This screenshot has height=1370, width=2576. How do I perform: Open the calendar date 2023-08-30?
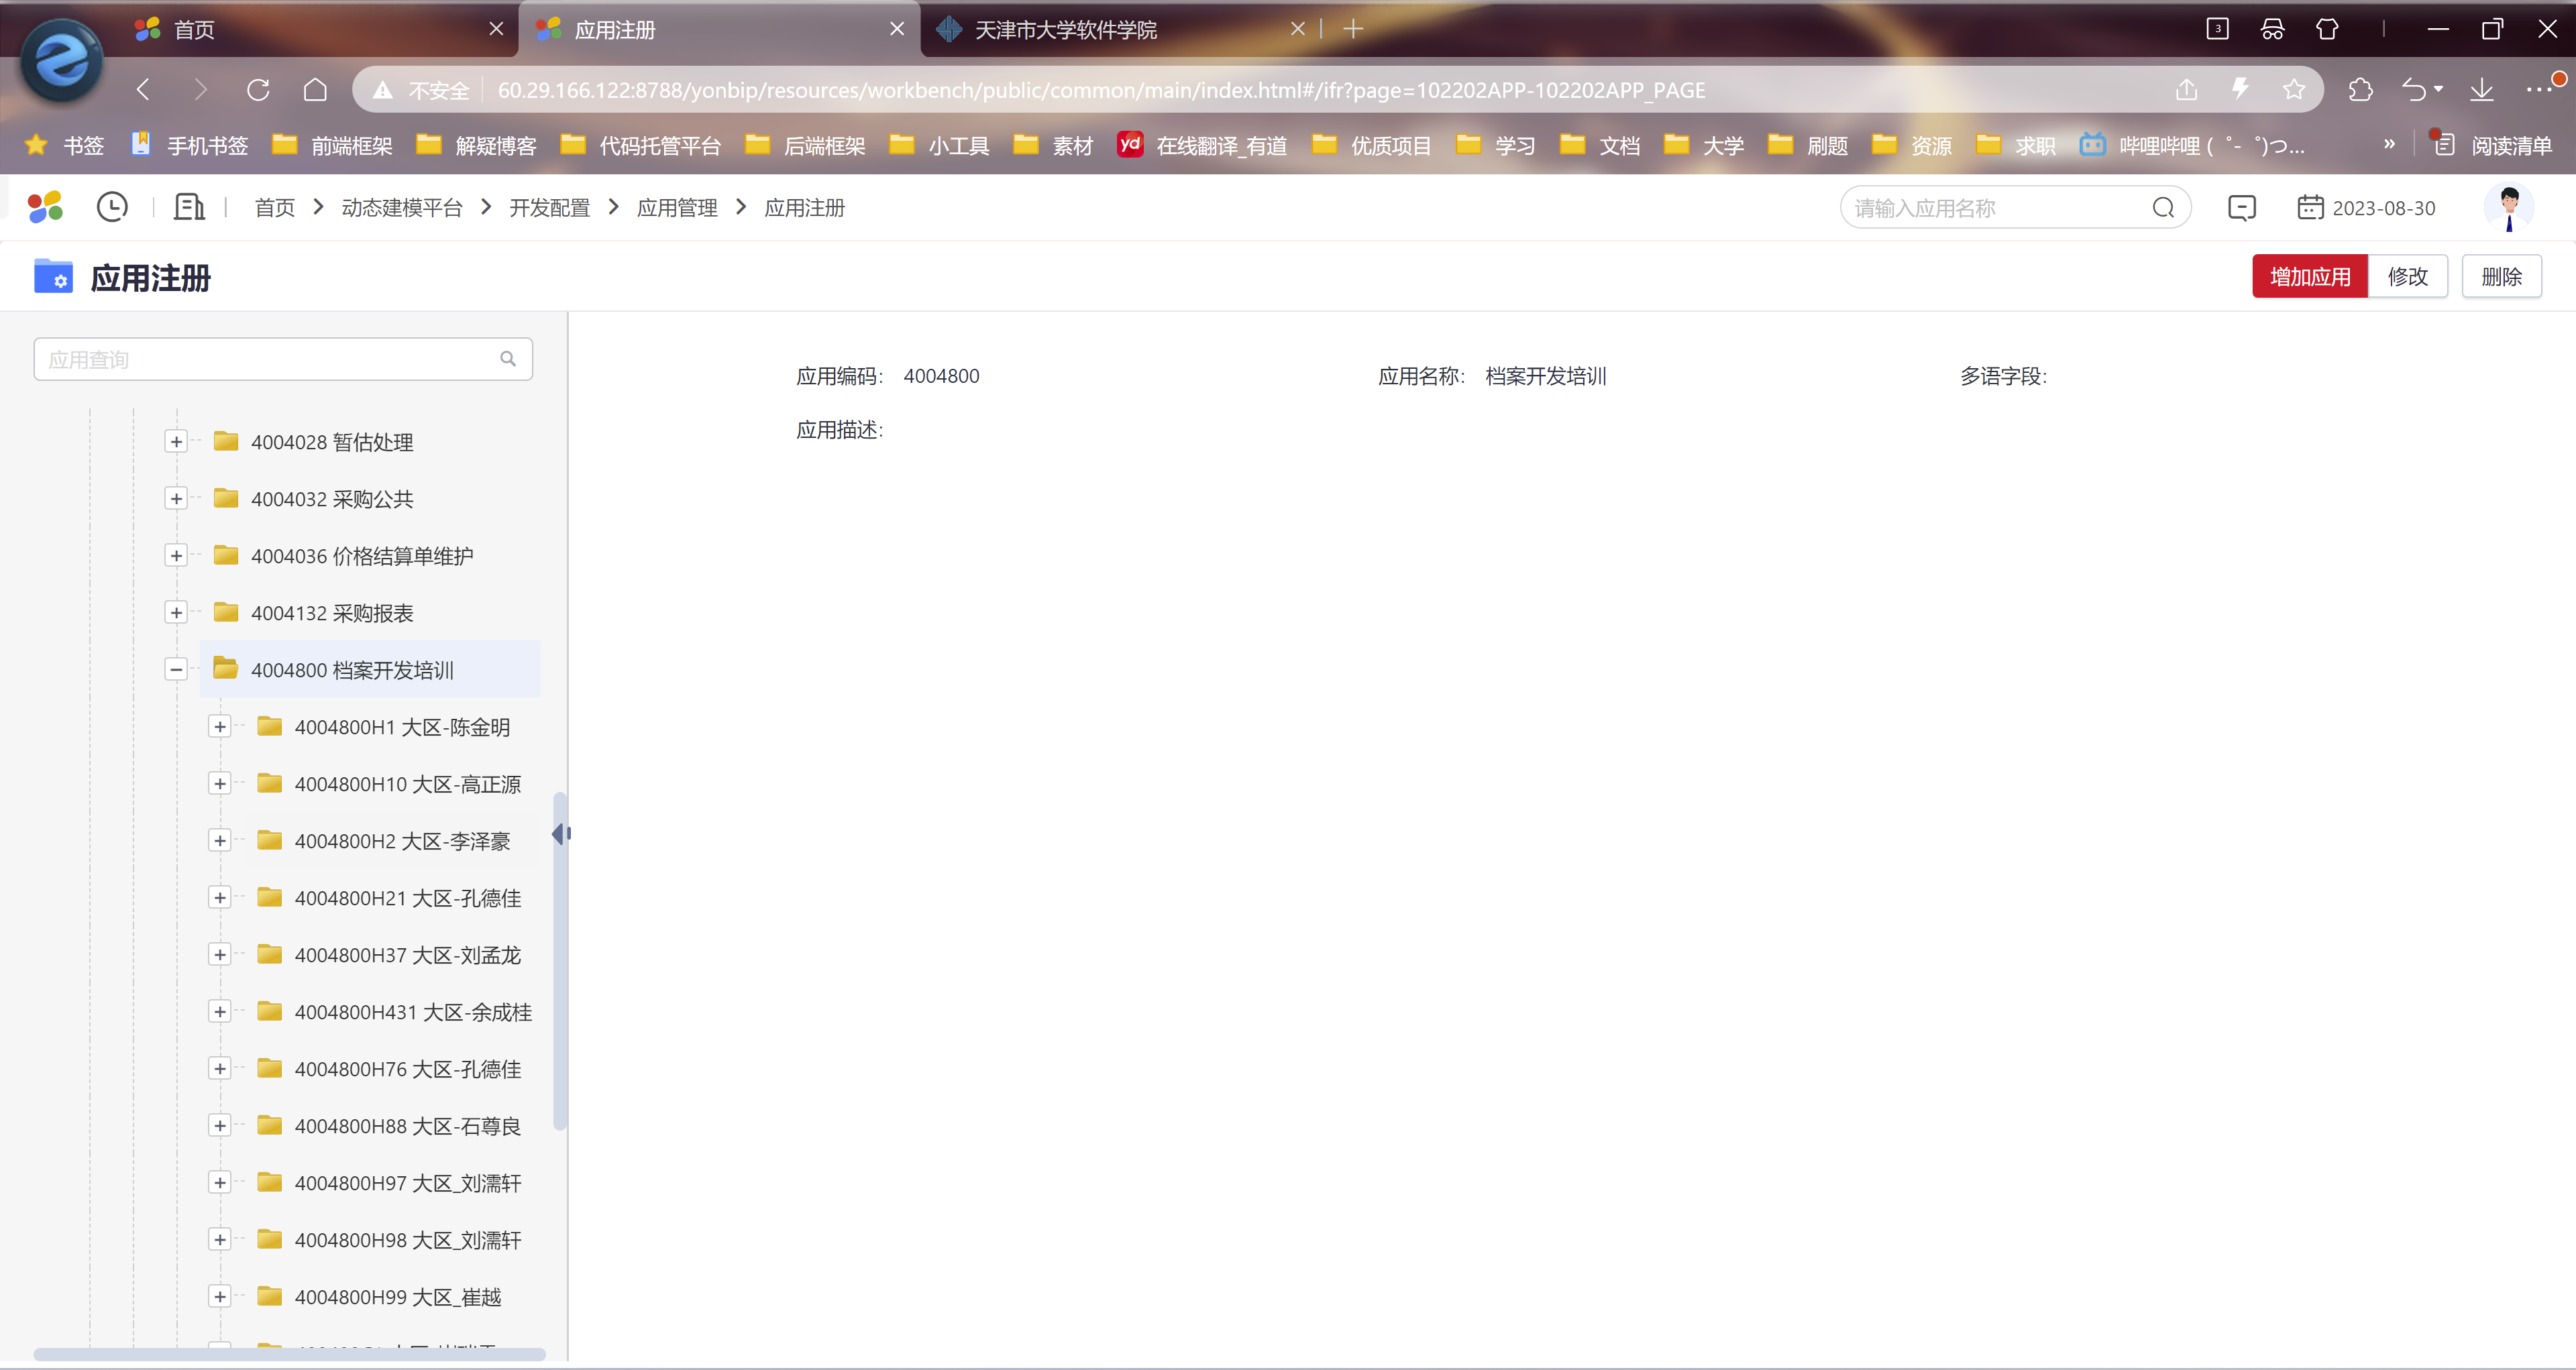[x=2366, y=208]
